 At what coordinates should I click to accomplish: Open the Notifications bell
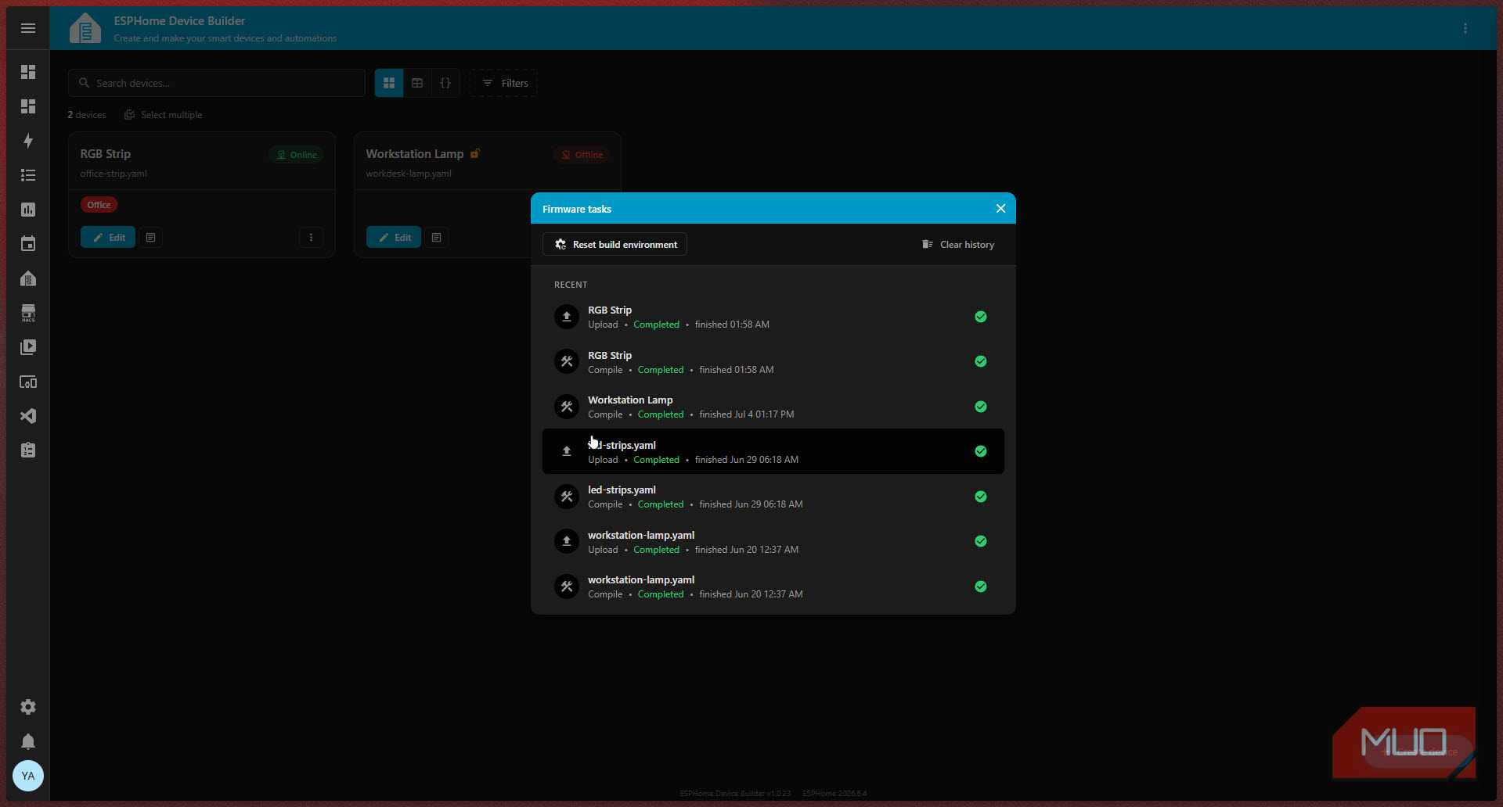point(28,741)
